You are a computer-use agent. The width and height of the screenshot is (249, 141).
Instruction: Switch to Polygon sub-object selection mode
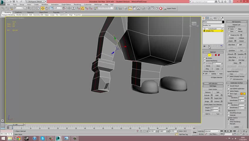(x=216, y=55)
